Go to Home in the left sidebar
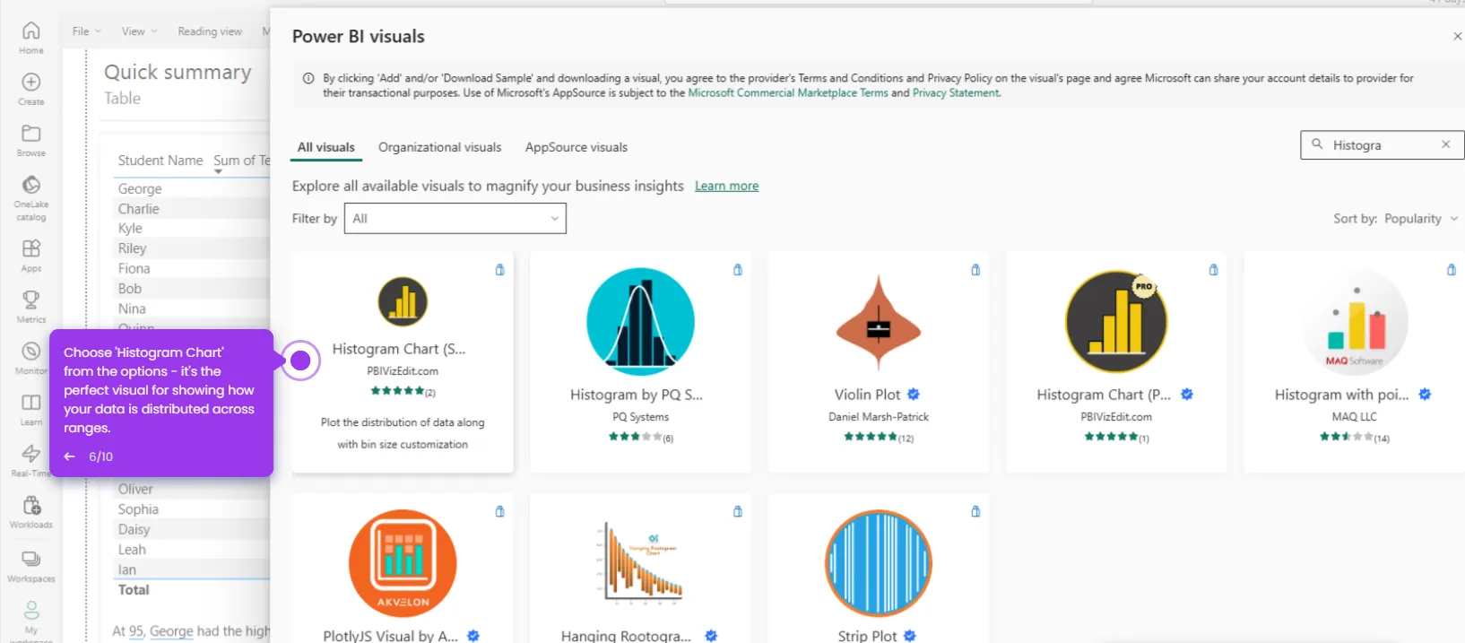Screen dimensions: 1465x643 coord(31,38)
